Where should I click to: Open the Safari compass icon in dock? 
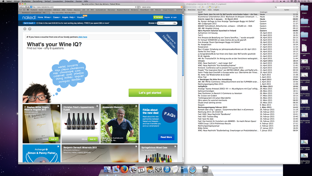click(193, 169)
